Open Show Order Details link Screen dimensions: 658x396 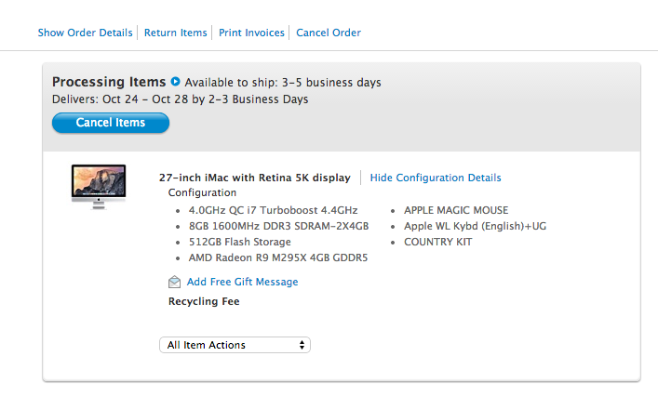coord(86,33)
